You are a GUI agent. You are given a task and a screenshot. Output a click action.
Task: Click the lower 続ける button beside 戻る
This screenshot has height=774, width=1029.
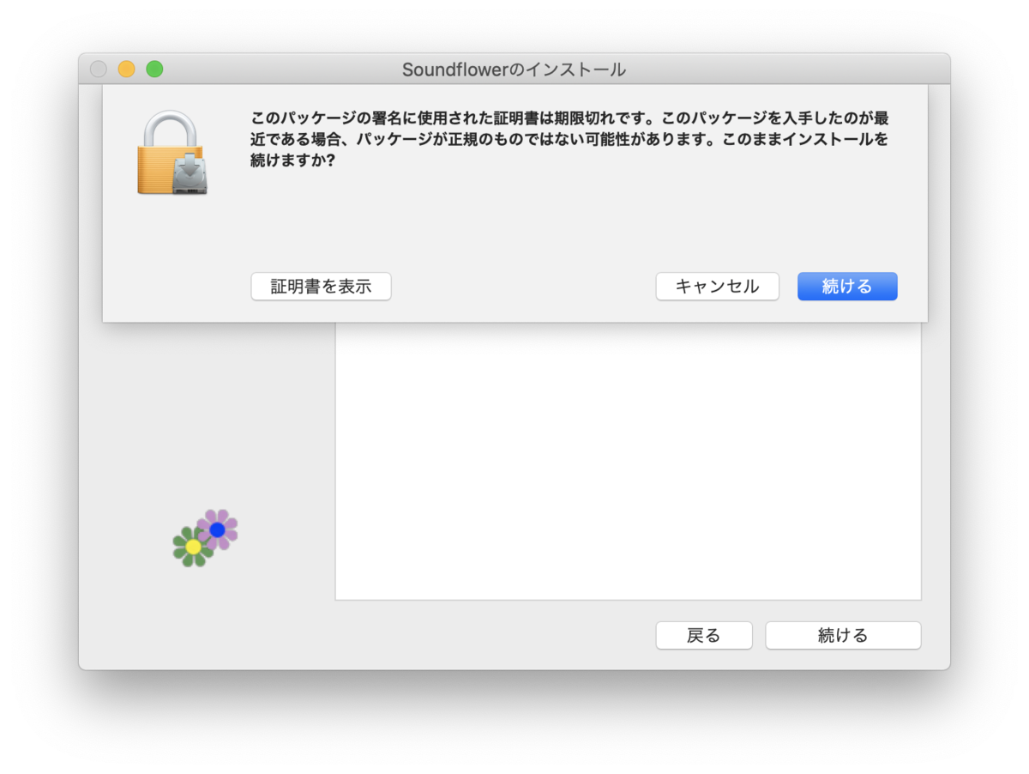pyautogui.click(x=843, y=636)
